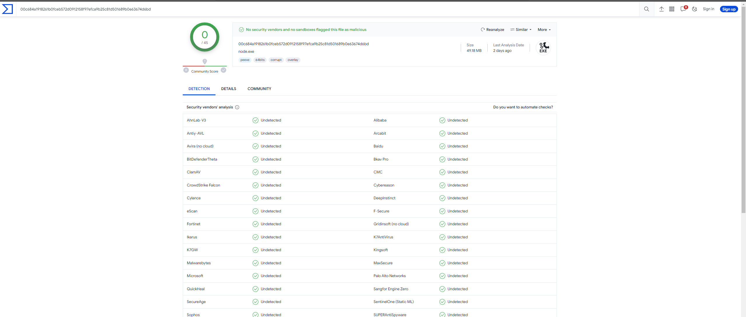Open the automate checks link
The width and height of the screenshot is (746, 317).
[x=523, y=107]
